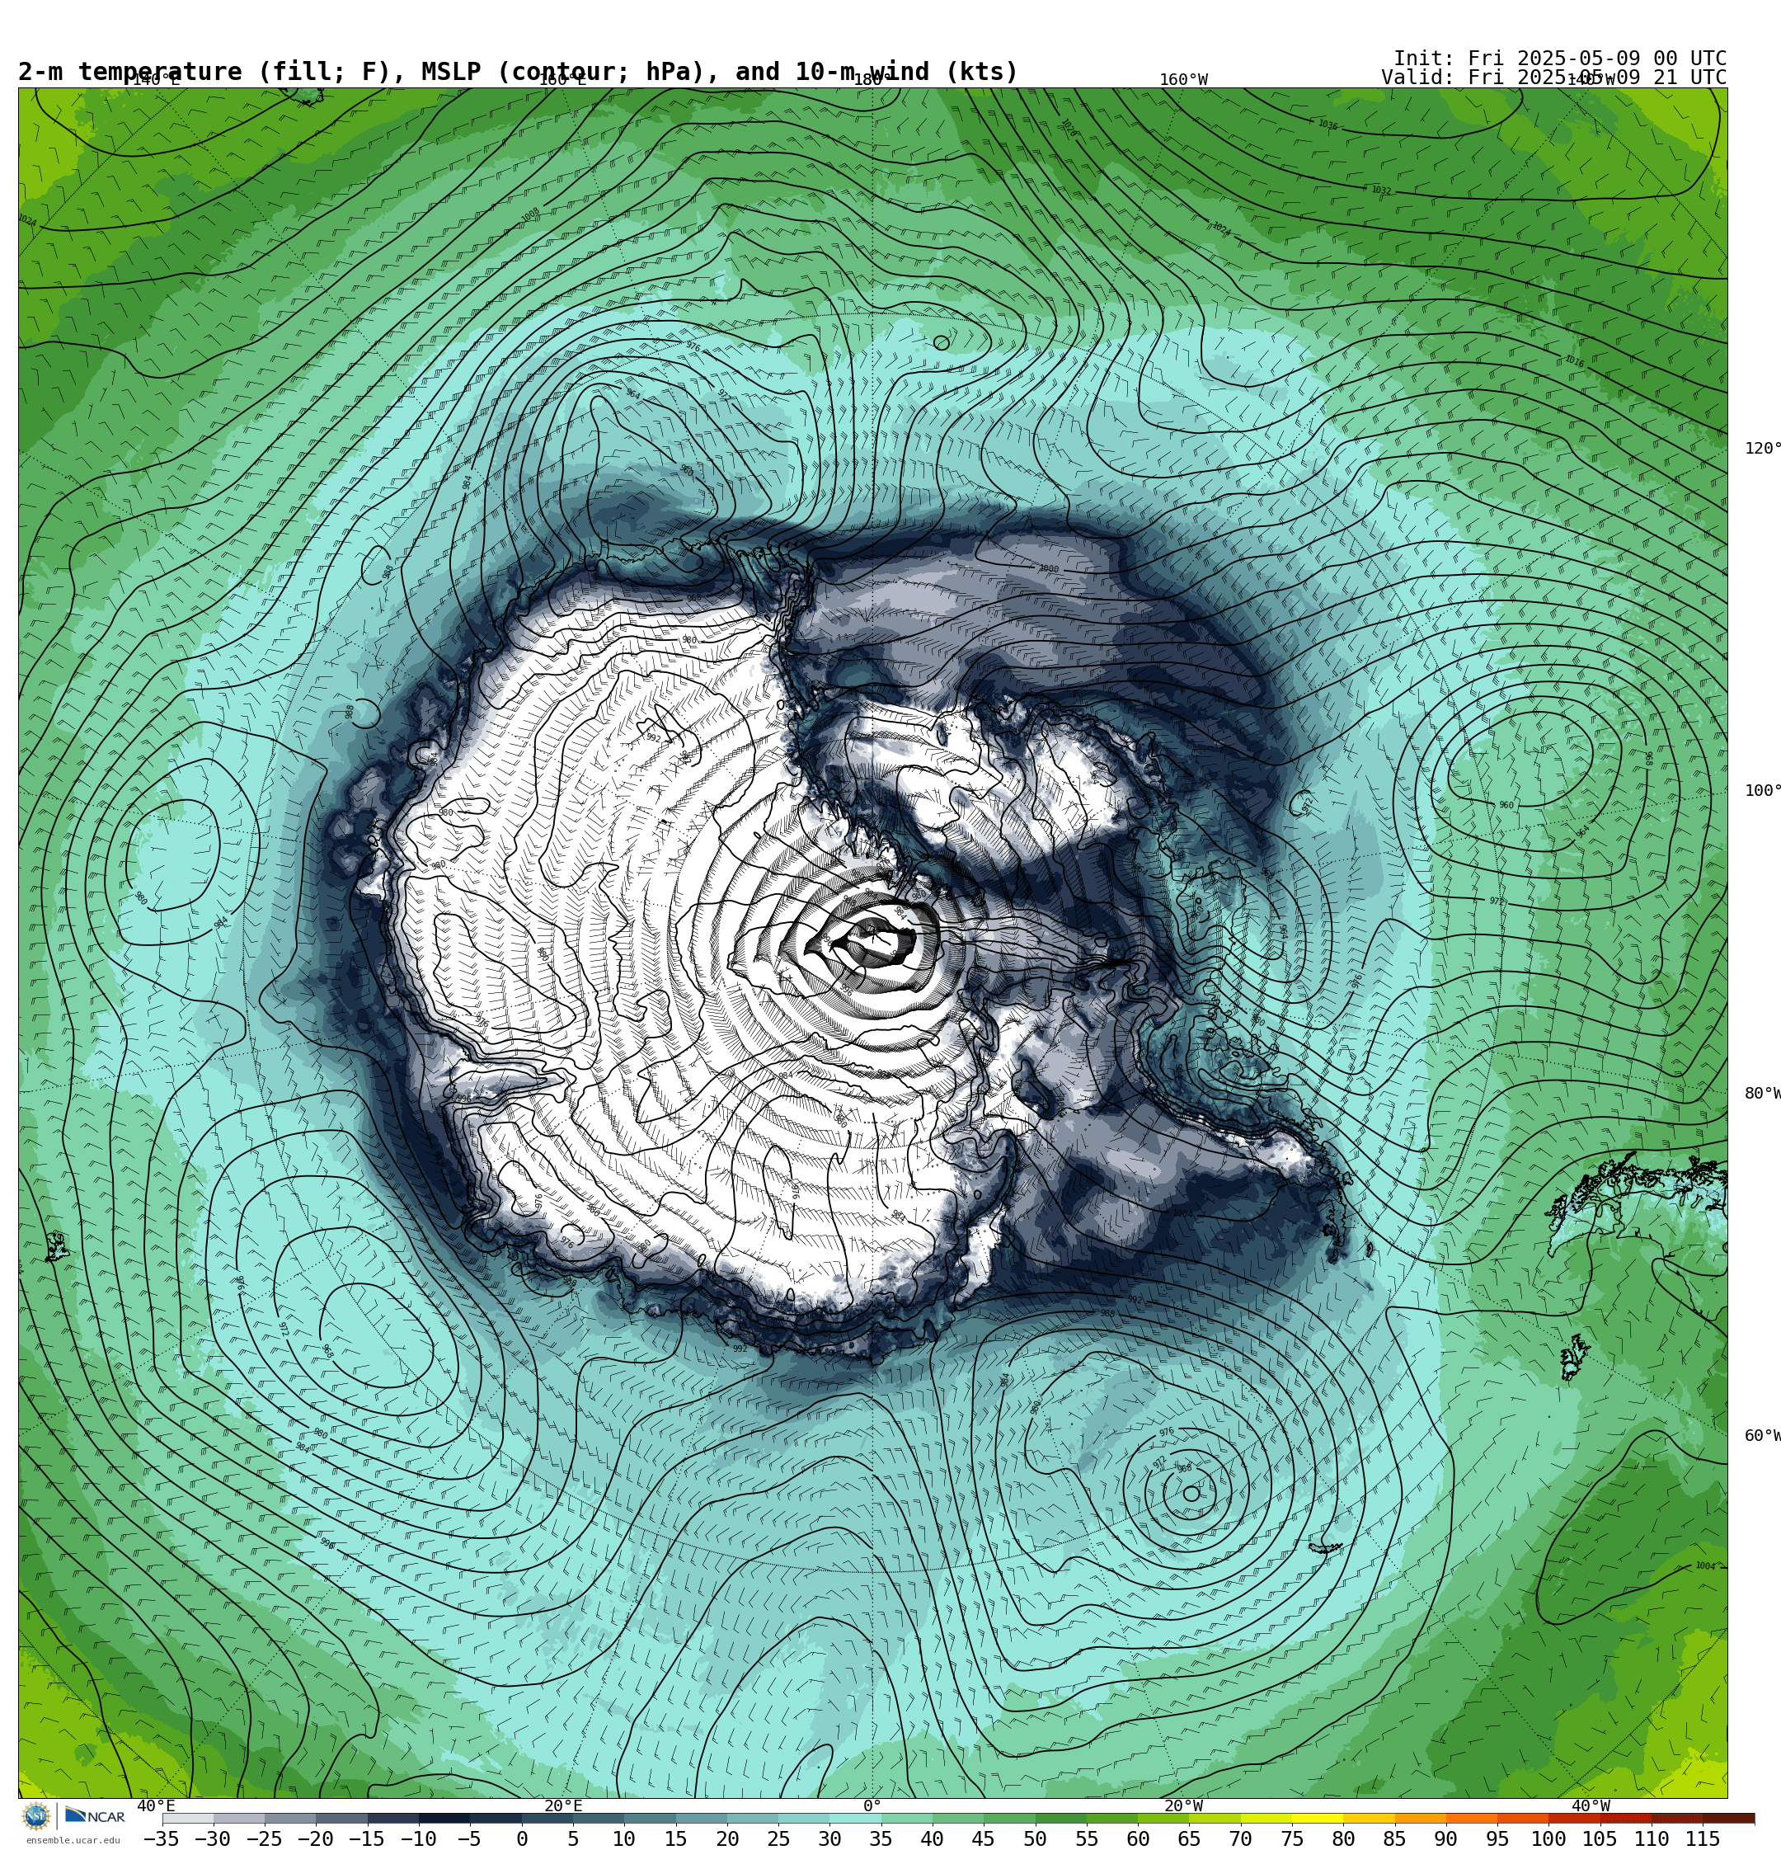Click the 996 hPa contour label
The width and height of the screenshot is (1781, 1850).
tap(327, 1543)
